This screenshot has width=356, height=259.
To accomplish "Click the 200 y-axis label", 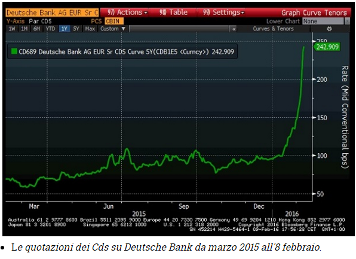I will (x=322, y=80).
